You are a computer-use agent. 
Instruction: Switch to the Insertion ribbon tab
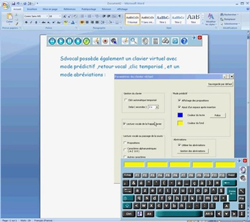tap(32, 9)
